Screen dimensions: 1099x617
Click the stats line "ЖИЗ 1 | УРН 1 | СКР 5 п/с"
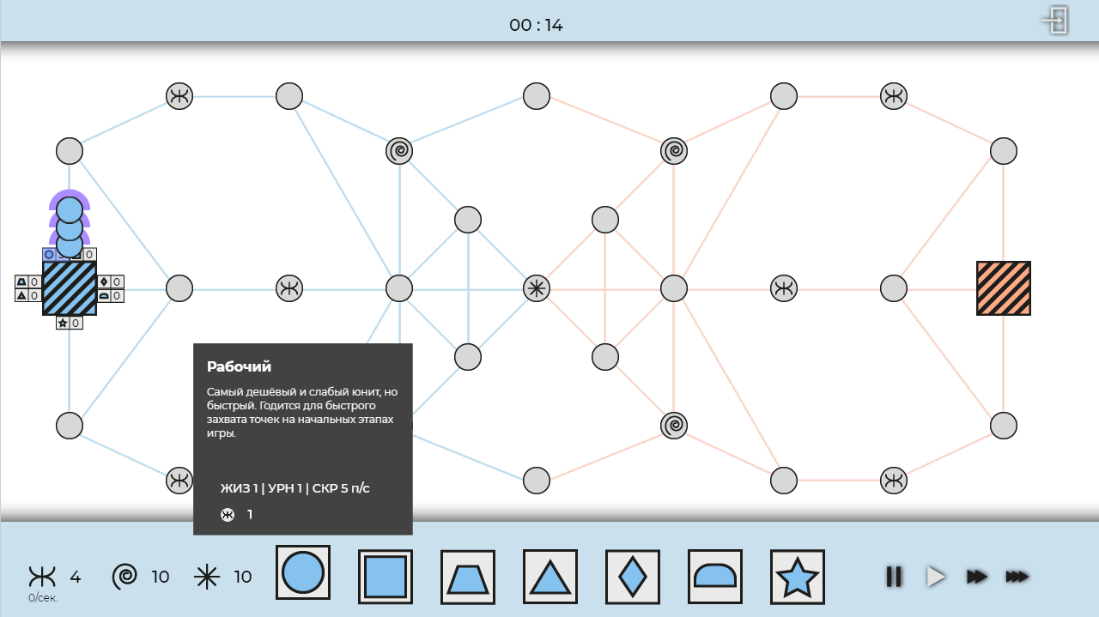tap(295, 488)
